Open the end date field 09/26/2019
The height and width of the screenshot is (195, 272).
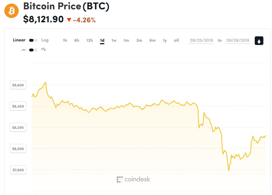click(x=237, y=41)
